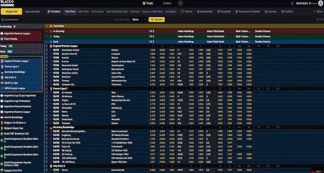Open the Sort Events By Name dropdown
This screenshot has width=324, height=173.
click(139, 20)
